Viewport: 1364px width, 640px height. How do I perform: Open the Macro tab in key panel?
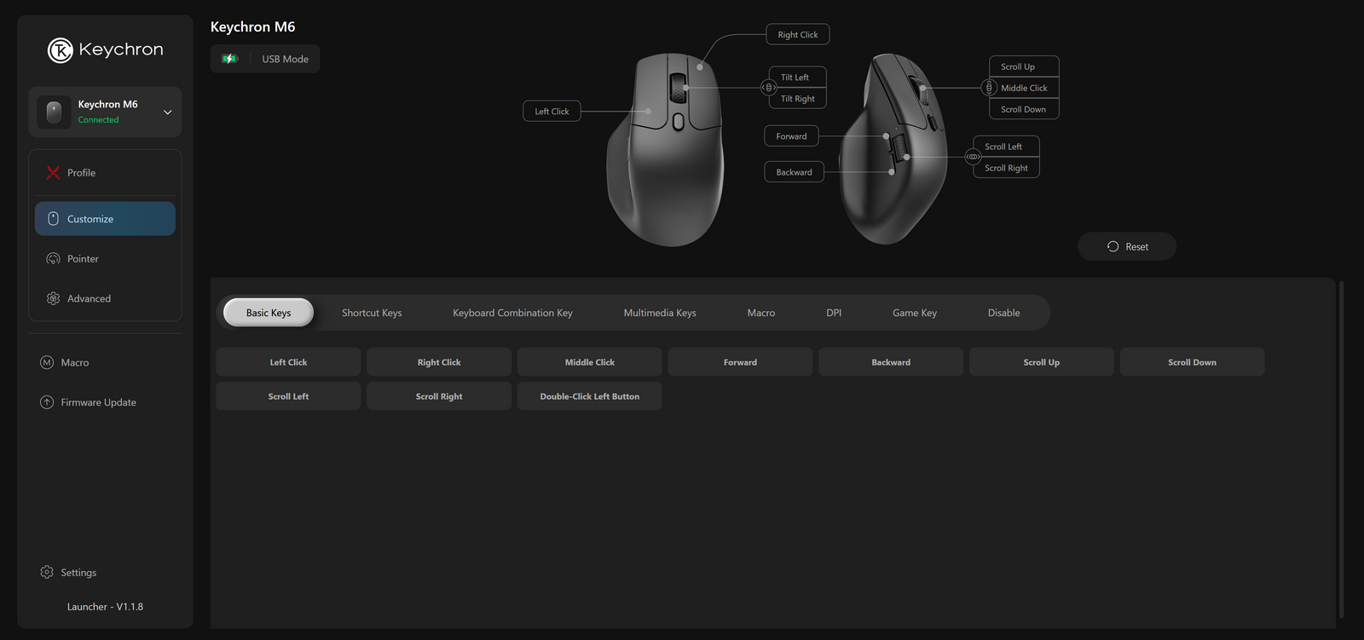click(x=761, y=313)
